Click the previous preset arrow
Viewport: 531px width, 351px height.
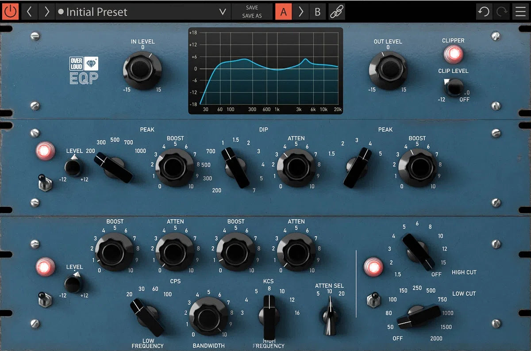click(x=30, y=11)
